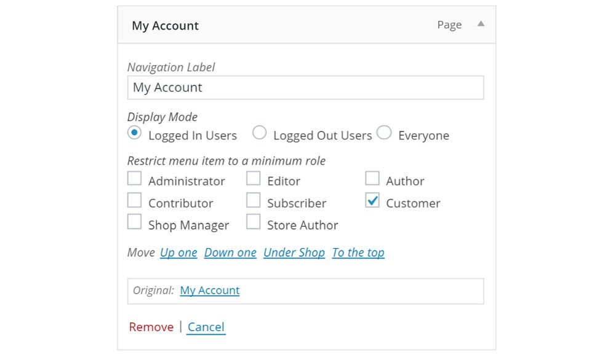Remove the My Account menu item
616x355 pixels.
(151, 327)
